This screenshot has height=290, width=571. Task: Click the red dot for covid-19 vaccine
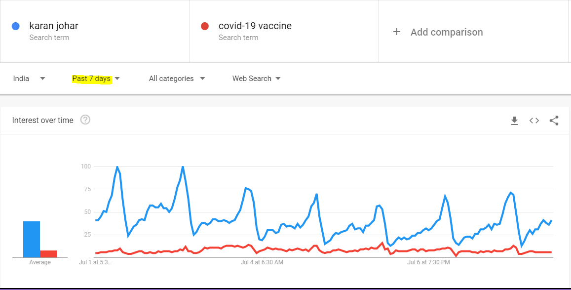tap(205, 26)
